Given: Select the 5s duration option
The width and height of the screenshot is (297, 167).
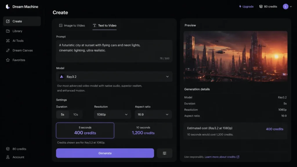Looking at the screenshot, I should coord(63,115).
